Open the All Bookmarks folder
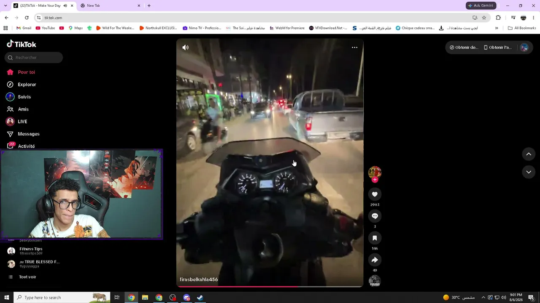 (x=522, y=28)
